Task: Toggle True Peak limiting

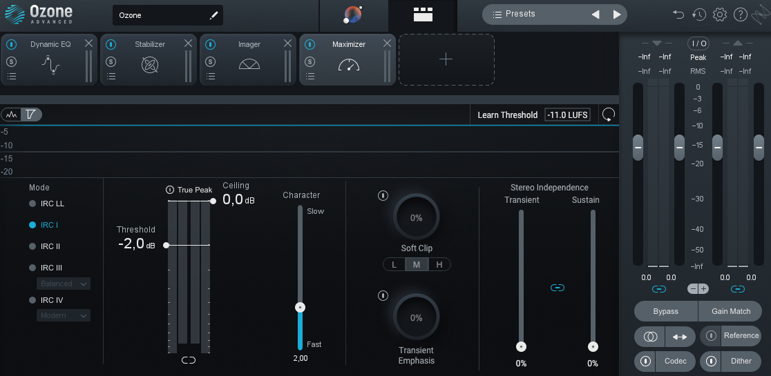Action: (170, 190)
